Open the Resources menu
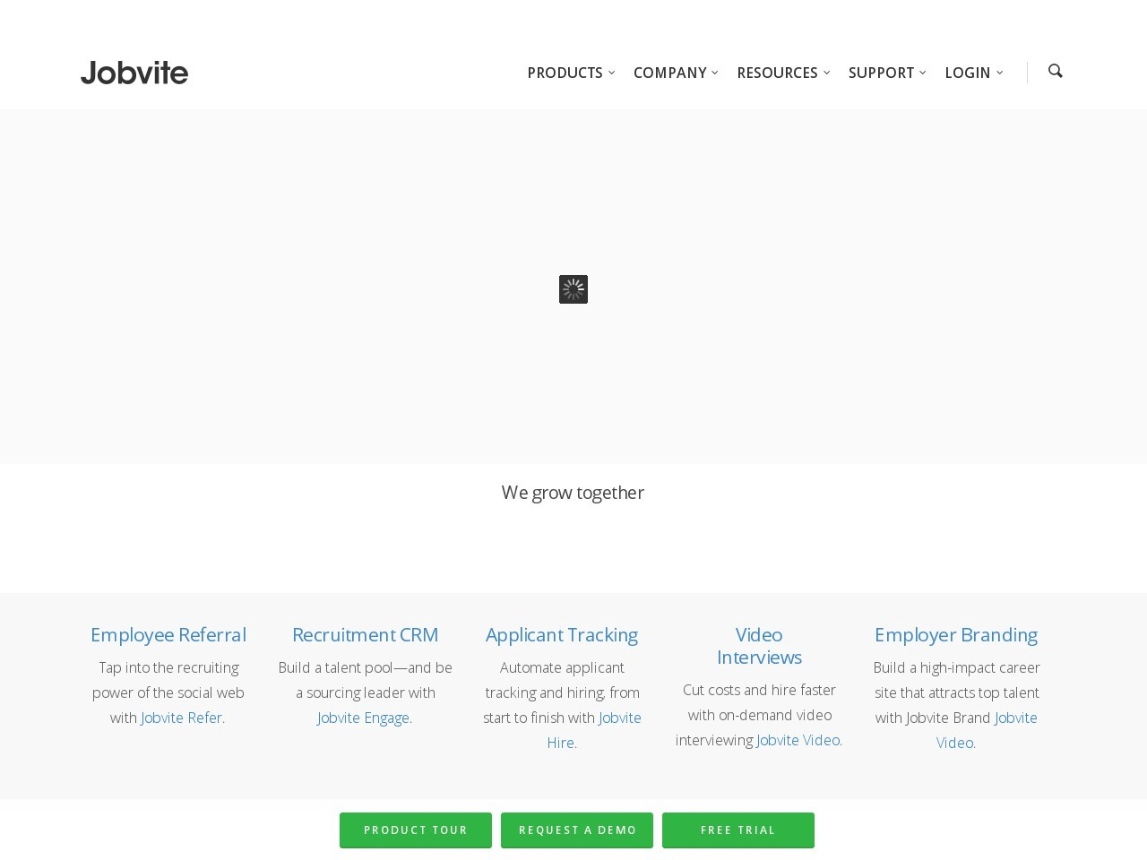The image size is (1147, 860). 777,73
